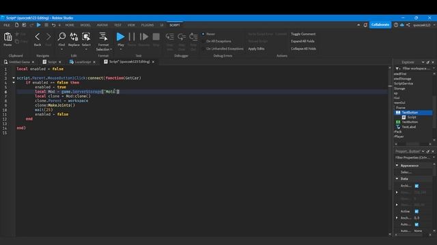Click Apply Edits action
This screenshot has width=437, height=245.
pos(256,48)
